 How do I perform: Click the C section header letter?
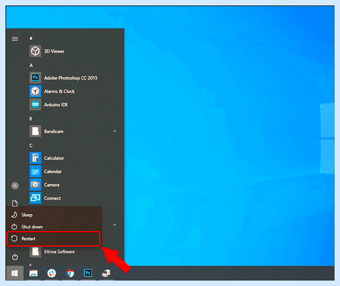tap(31, 145)
